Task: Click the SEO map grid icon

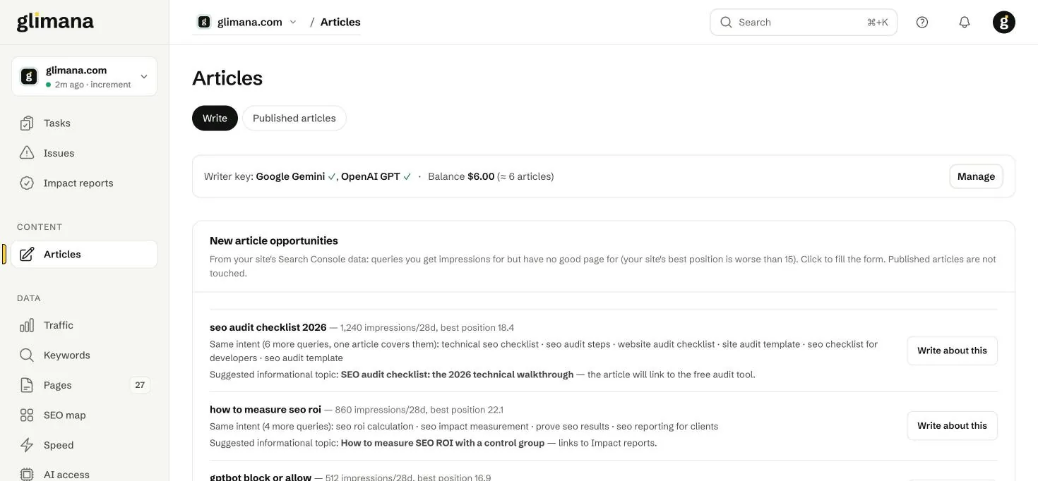Action: pos(27,415)
